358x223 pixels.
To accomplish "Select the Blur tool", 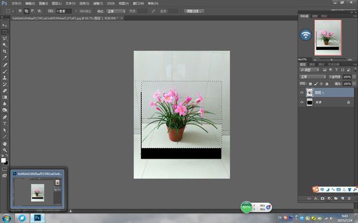I will coord(5,103).
